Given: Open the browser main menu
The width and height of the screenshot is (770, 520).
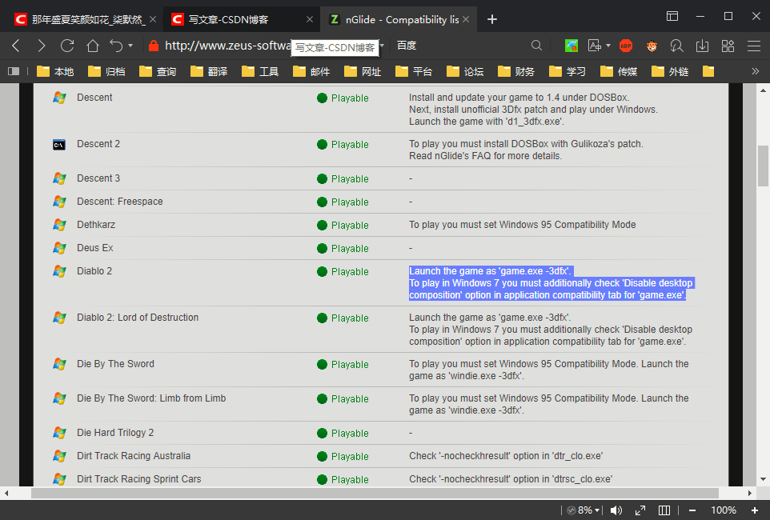Looking at the screenshot, I should 754,46.
